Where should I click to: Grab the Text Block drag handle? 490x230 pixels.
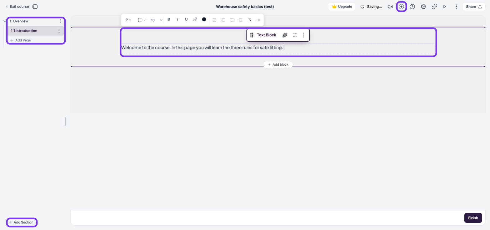pyautogui.click(x=252, y=35)
